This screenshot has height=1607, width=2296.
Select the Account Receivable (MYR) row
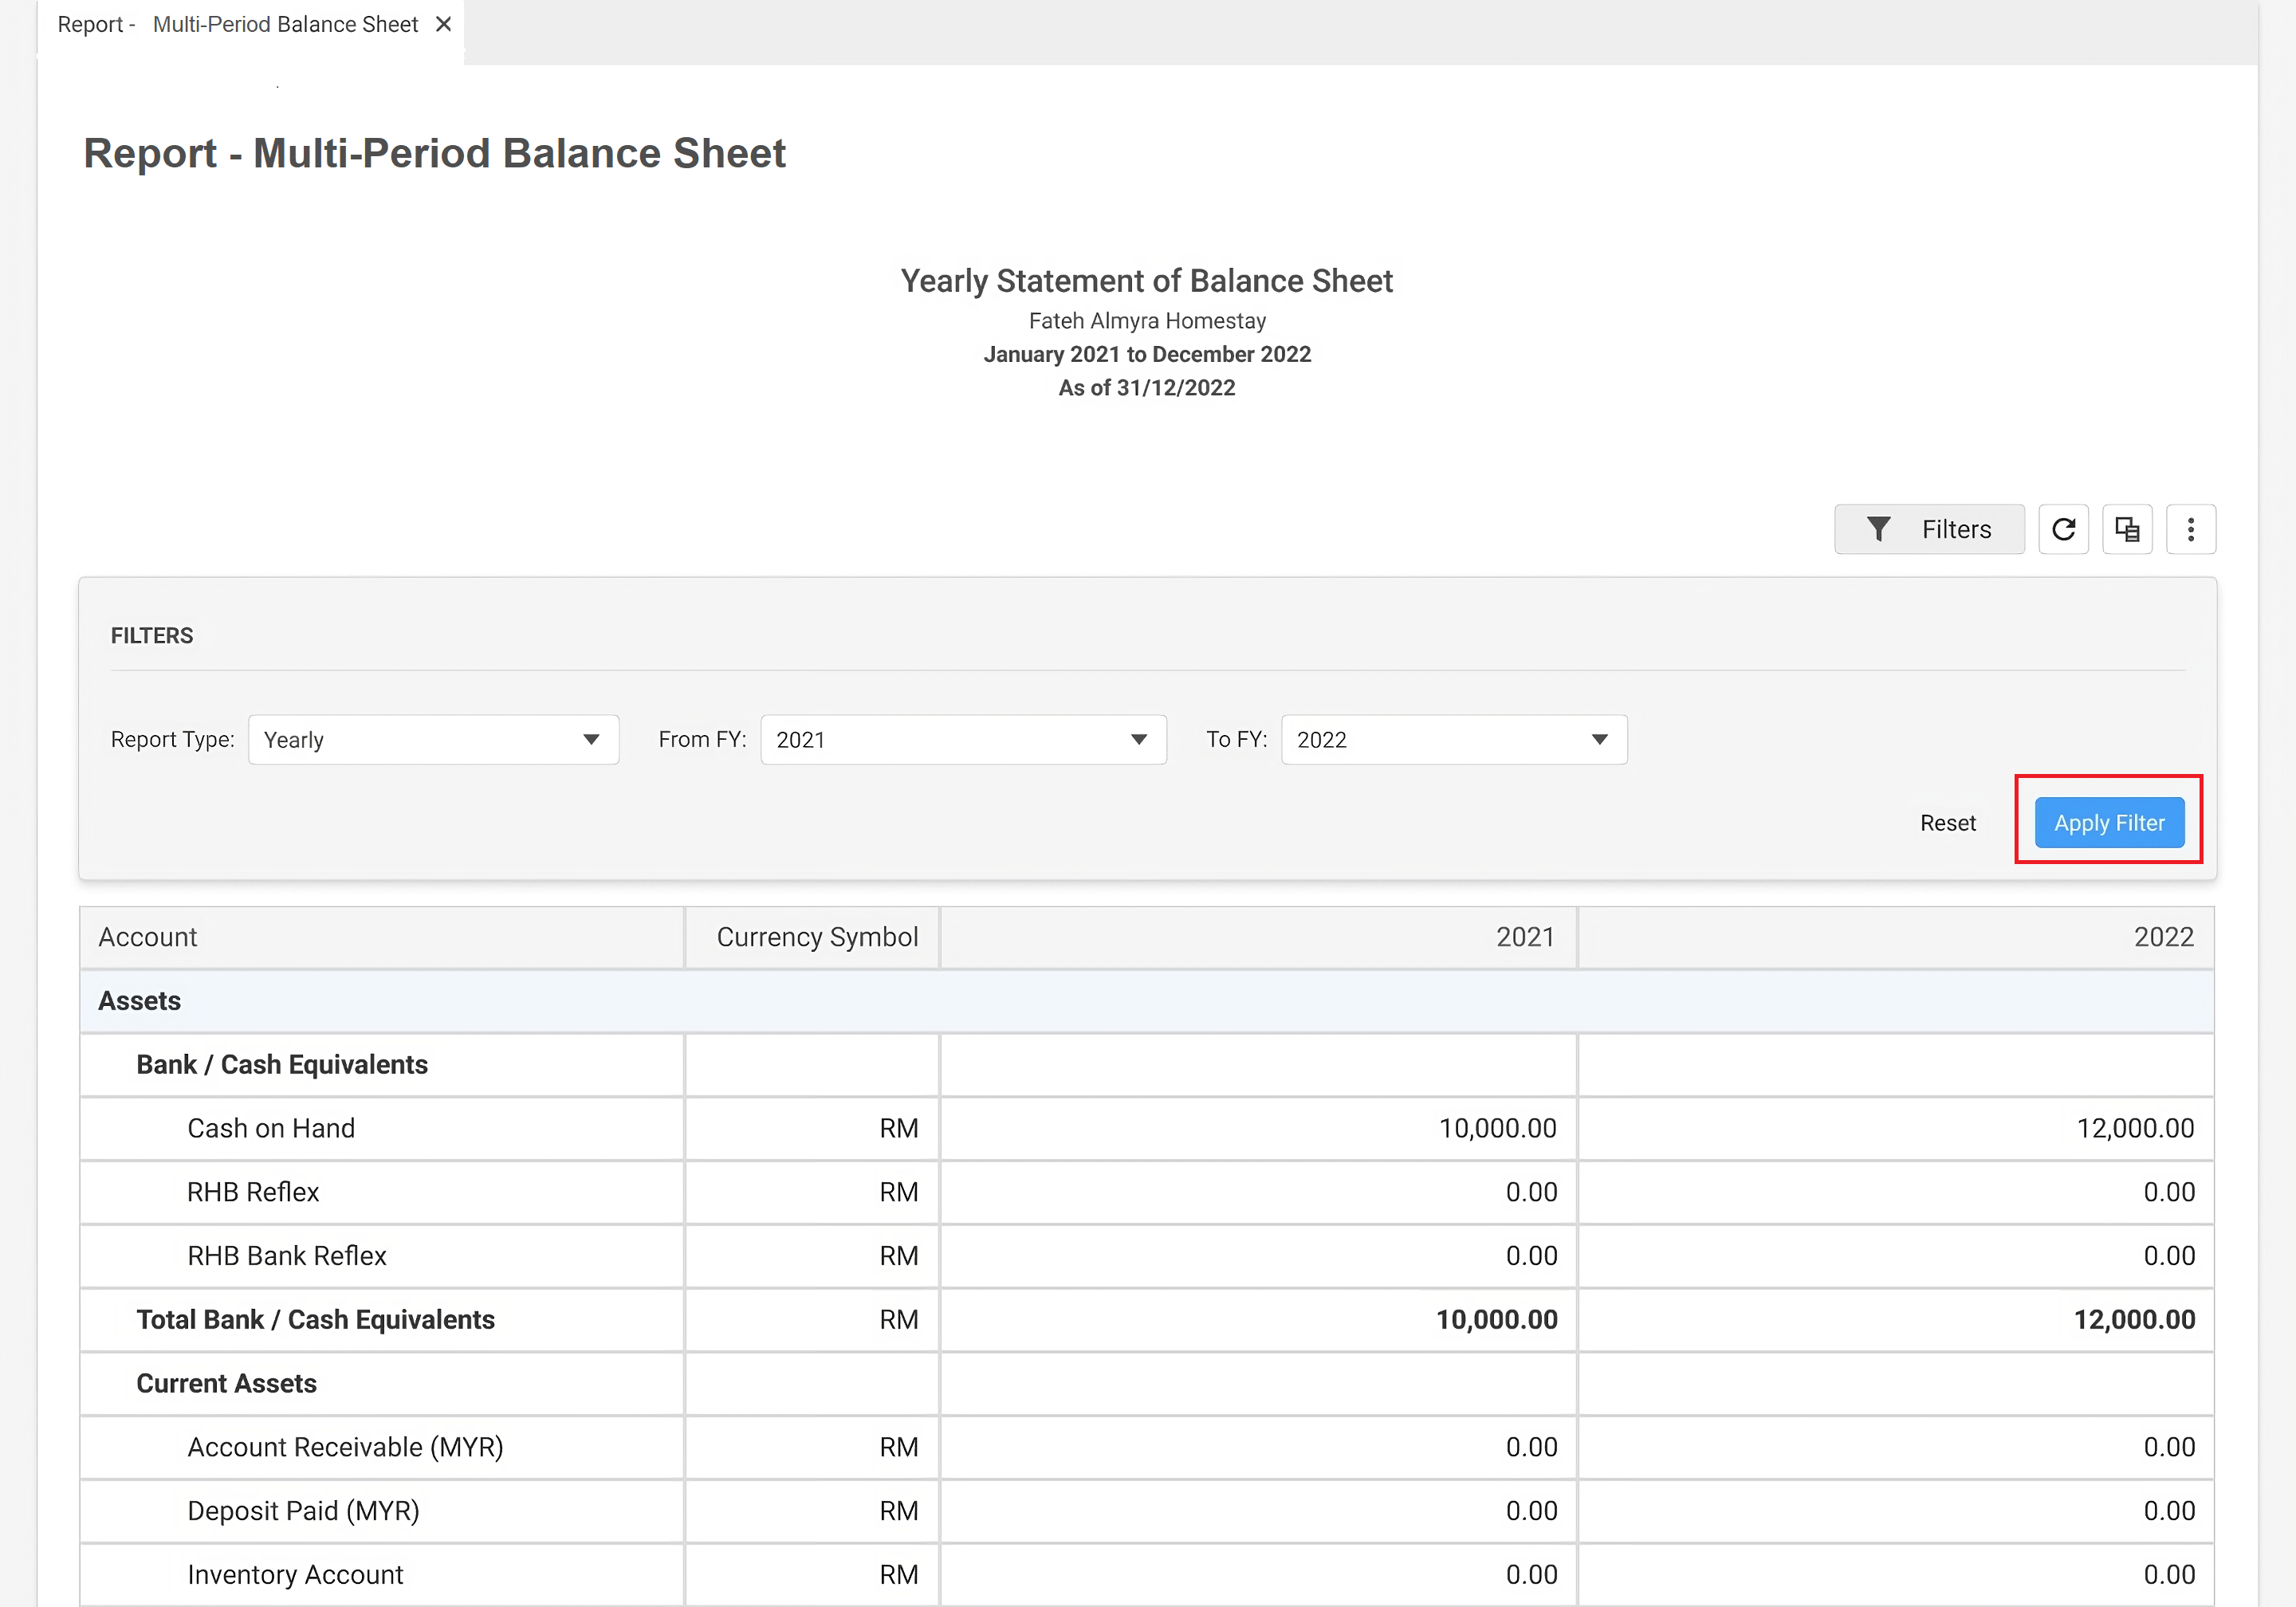(1147, 1448)
